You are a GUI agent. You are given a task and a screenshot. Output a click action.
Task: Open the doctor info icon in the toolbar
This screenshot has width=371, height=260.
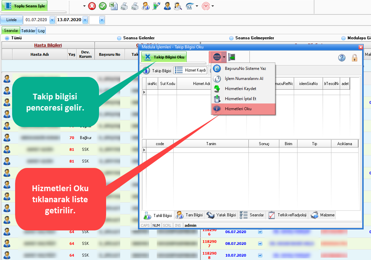(145, 6)
